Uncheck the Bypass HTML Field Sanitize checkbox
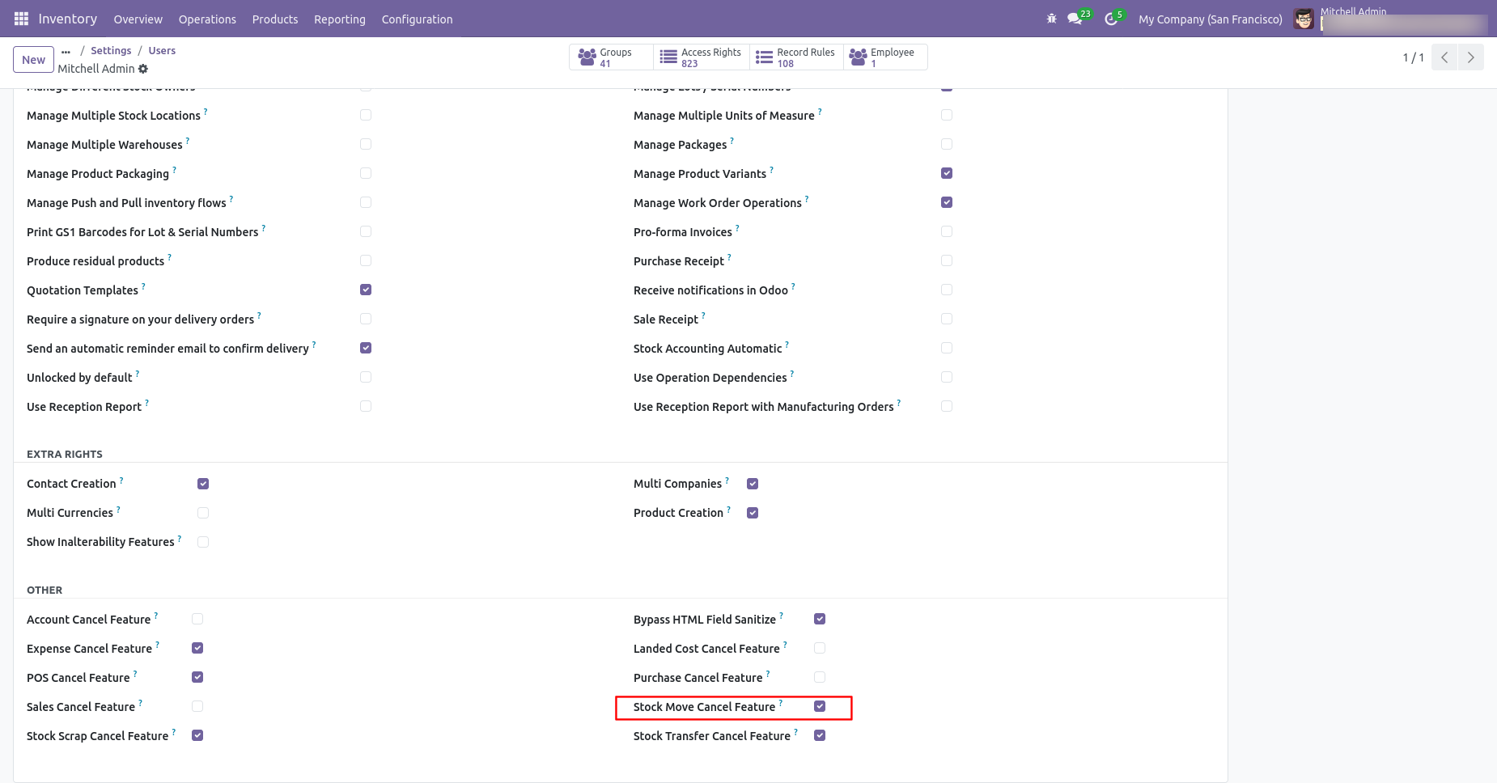Screen dimensions: 1497x783 coord(820,619)
